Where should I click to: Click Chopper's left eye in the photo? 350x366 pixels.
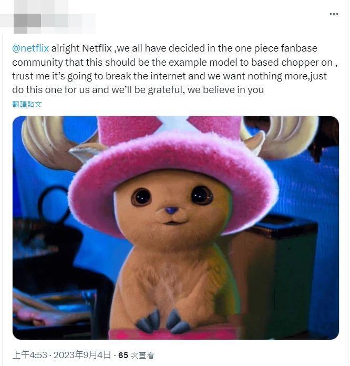point(141,197)
